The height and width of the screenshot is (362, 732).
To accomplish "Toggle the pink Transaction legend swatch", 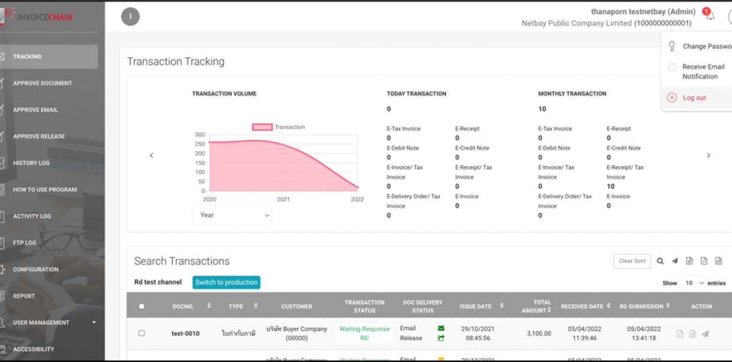I will click(x=263, y=127).
